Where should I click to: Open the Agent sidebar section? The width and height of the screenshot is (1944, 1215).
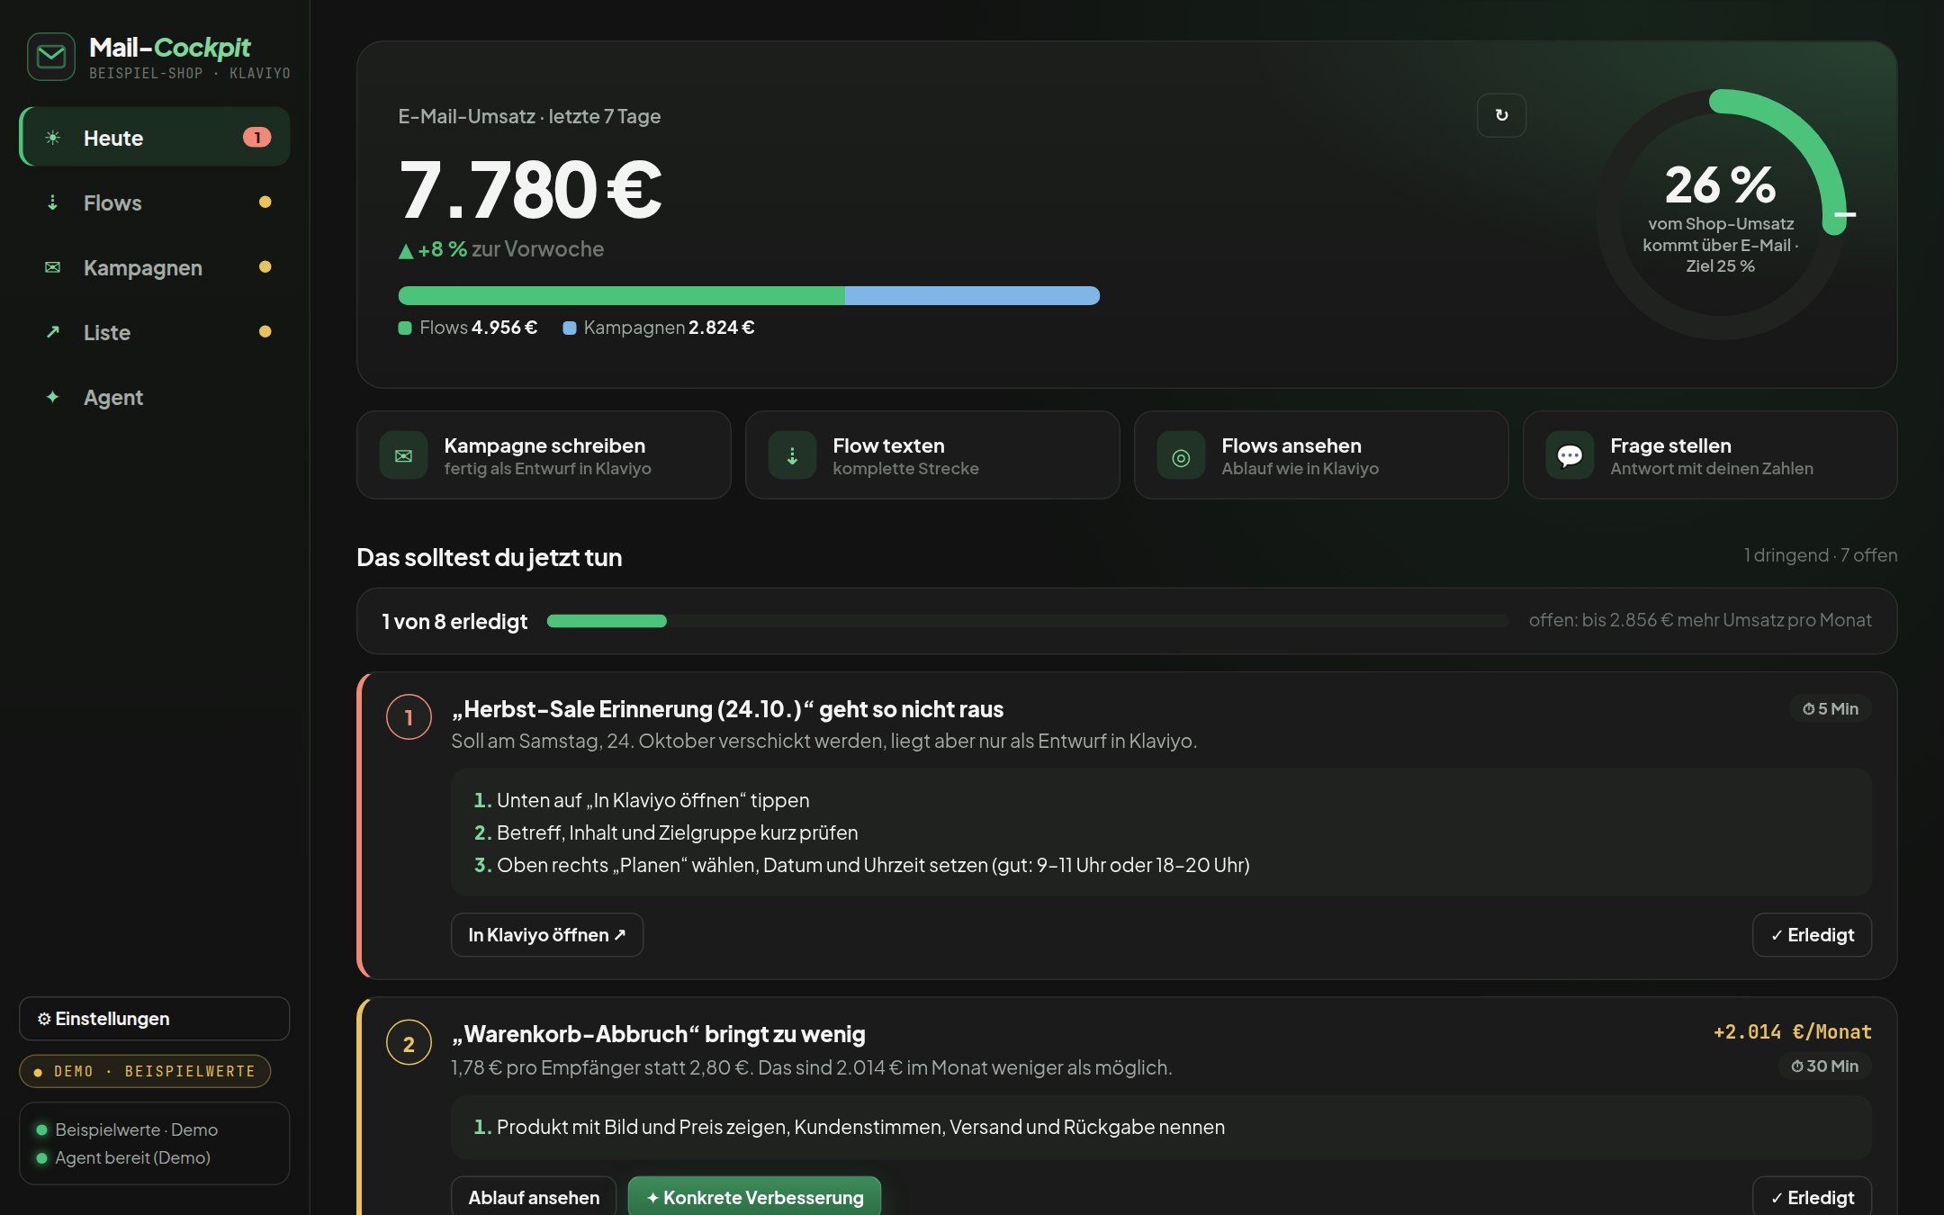click(x=155, y=397)
